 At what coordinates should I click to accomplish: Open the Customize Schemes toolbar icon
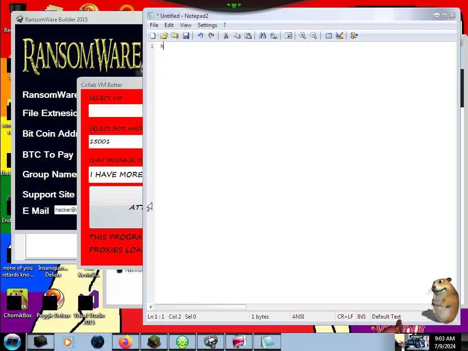(x=340, y=36)
